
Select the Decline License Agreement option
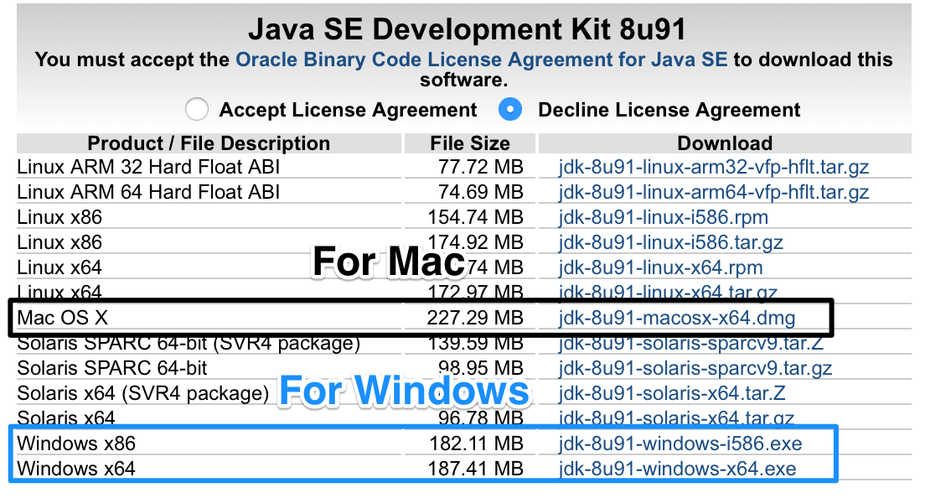pos(510,109)
